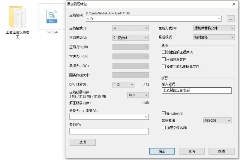Click the browse (...) button for archive path
This screenshot has height=160, width=240.
click(x=230, y=19)
